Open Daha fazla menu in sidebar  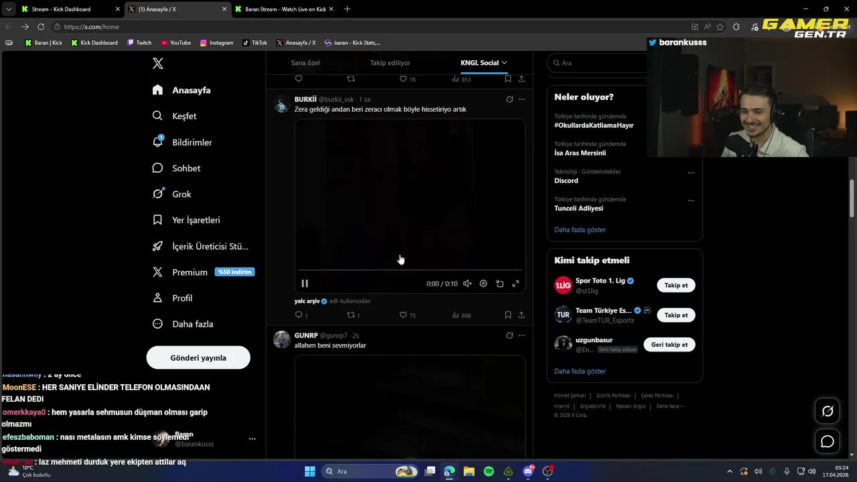pos(183,324)
